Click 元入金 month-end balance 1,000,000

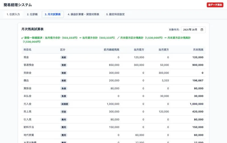click(197, 104)
